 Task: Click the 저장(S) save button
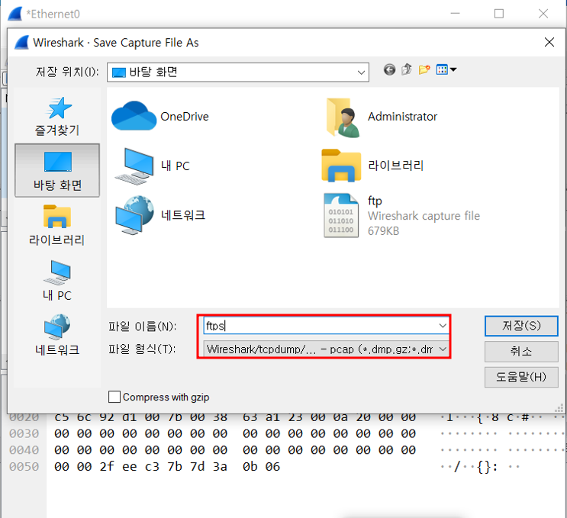[521, 326]
